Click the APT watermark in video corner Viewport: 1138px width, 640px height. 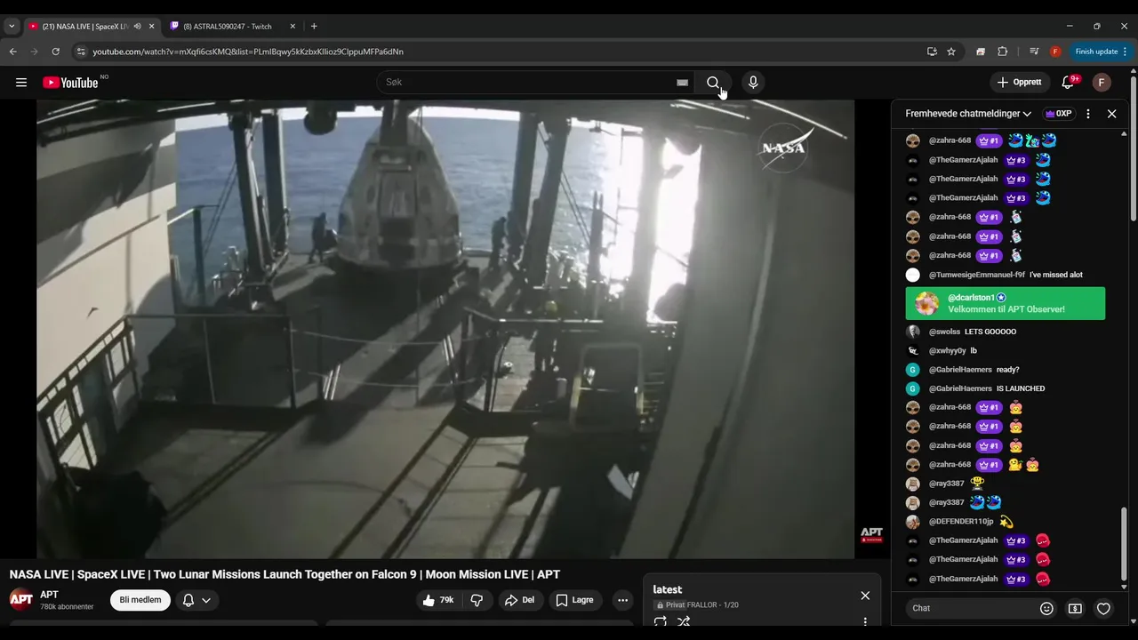click(x=871, y=534)
